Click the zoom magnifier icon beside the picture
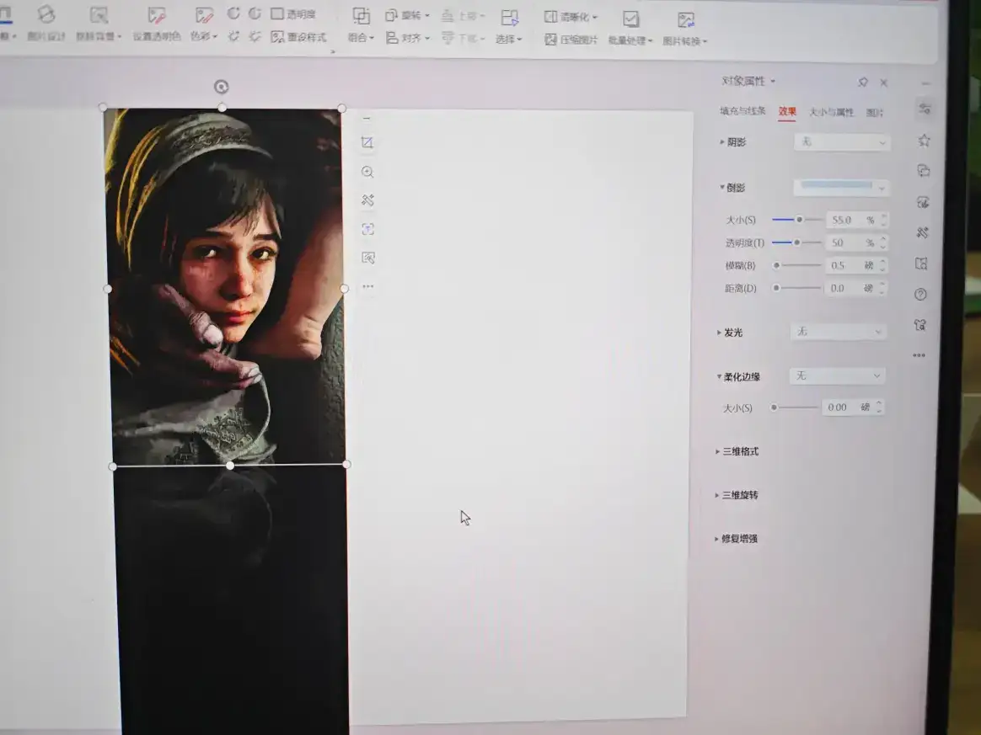 coord(367,172)
